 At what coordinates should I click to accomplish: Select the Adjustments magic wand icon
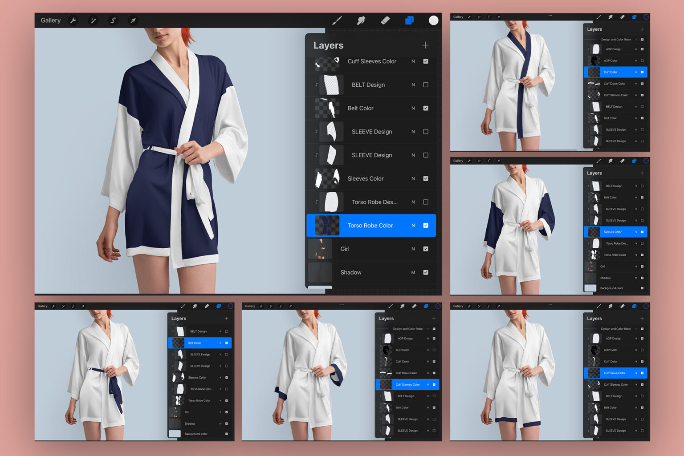pos(93,20)
